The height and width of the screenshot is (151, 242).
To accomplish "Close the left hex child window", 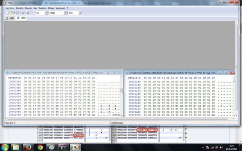I will [x=120, y=72].
